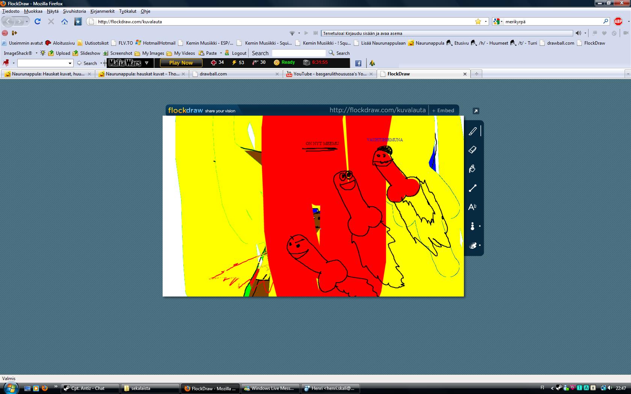Pop out the FlockDraw canvas with the arrow icon
This screenshot has width=631, height=394.
(x=476, y=111)
